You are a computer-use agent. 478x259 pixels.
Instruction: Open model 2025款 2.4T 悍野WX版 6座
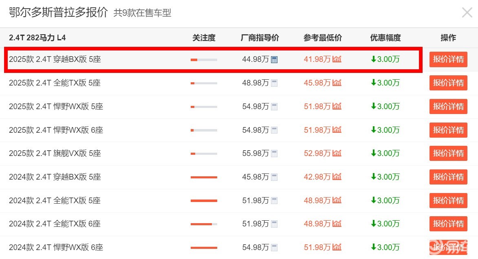point(56,130)
